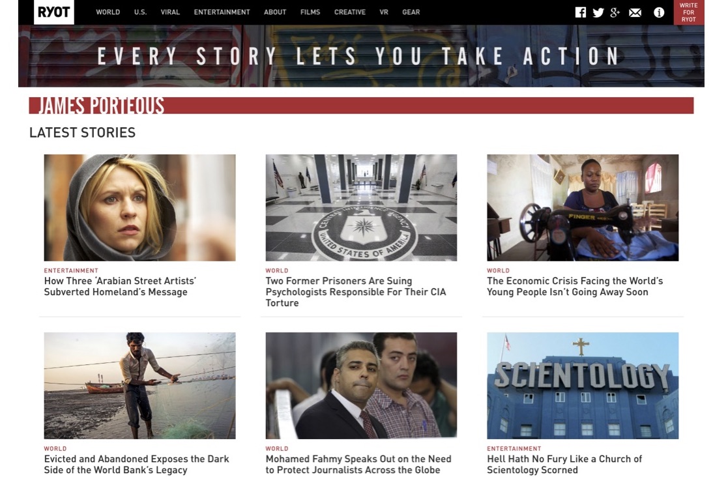
Task: Open the Twitter bird icon
Action: tap(598, 12)
